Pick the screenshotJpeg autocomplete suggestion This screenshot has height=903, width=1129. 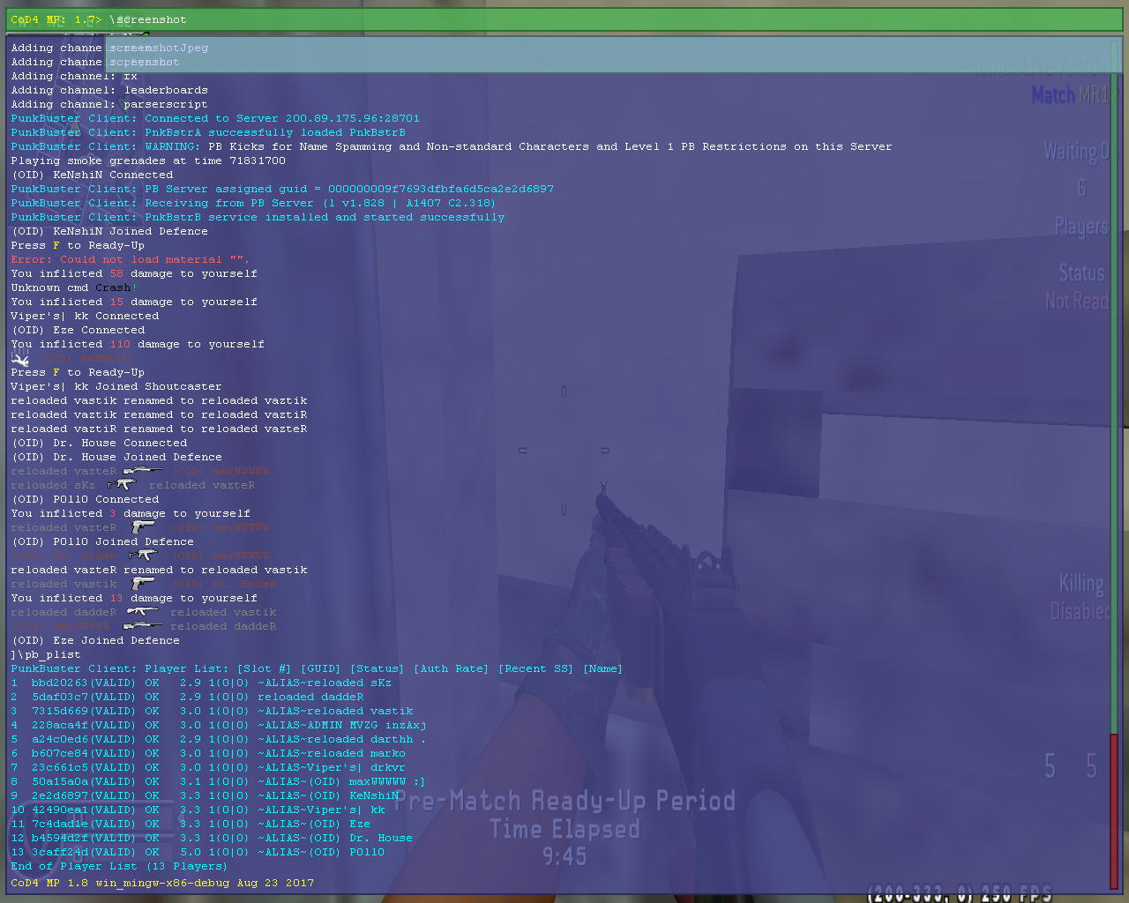click(x=159, y=48)
